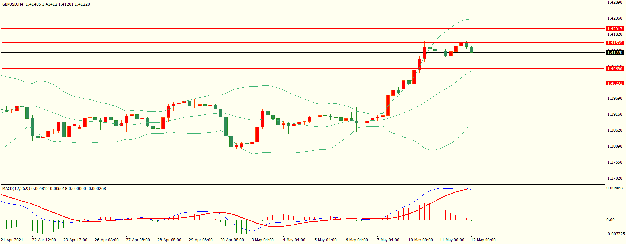Click the 21 Apr 2021 date label
The width and height of the screenshot is (626, 244).
(12, 240)
